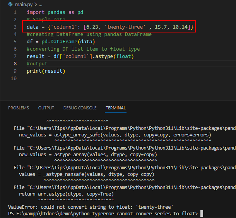236x218 pixels.
Task: Click the Python file icon in breadcrumb
Action: (10, 4)
